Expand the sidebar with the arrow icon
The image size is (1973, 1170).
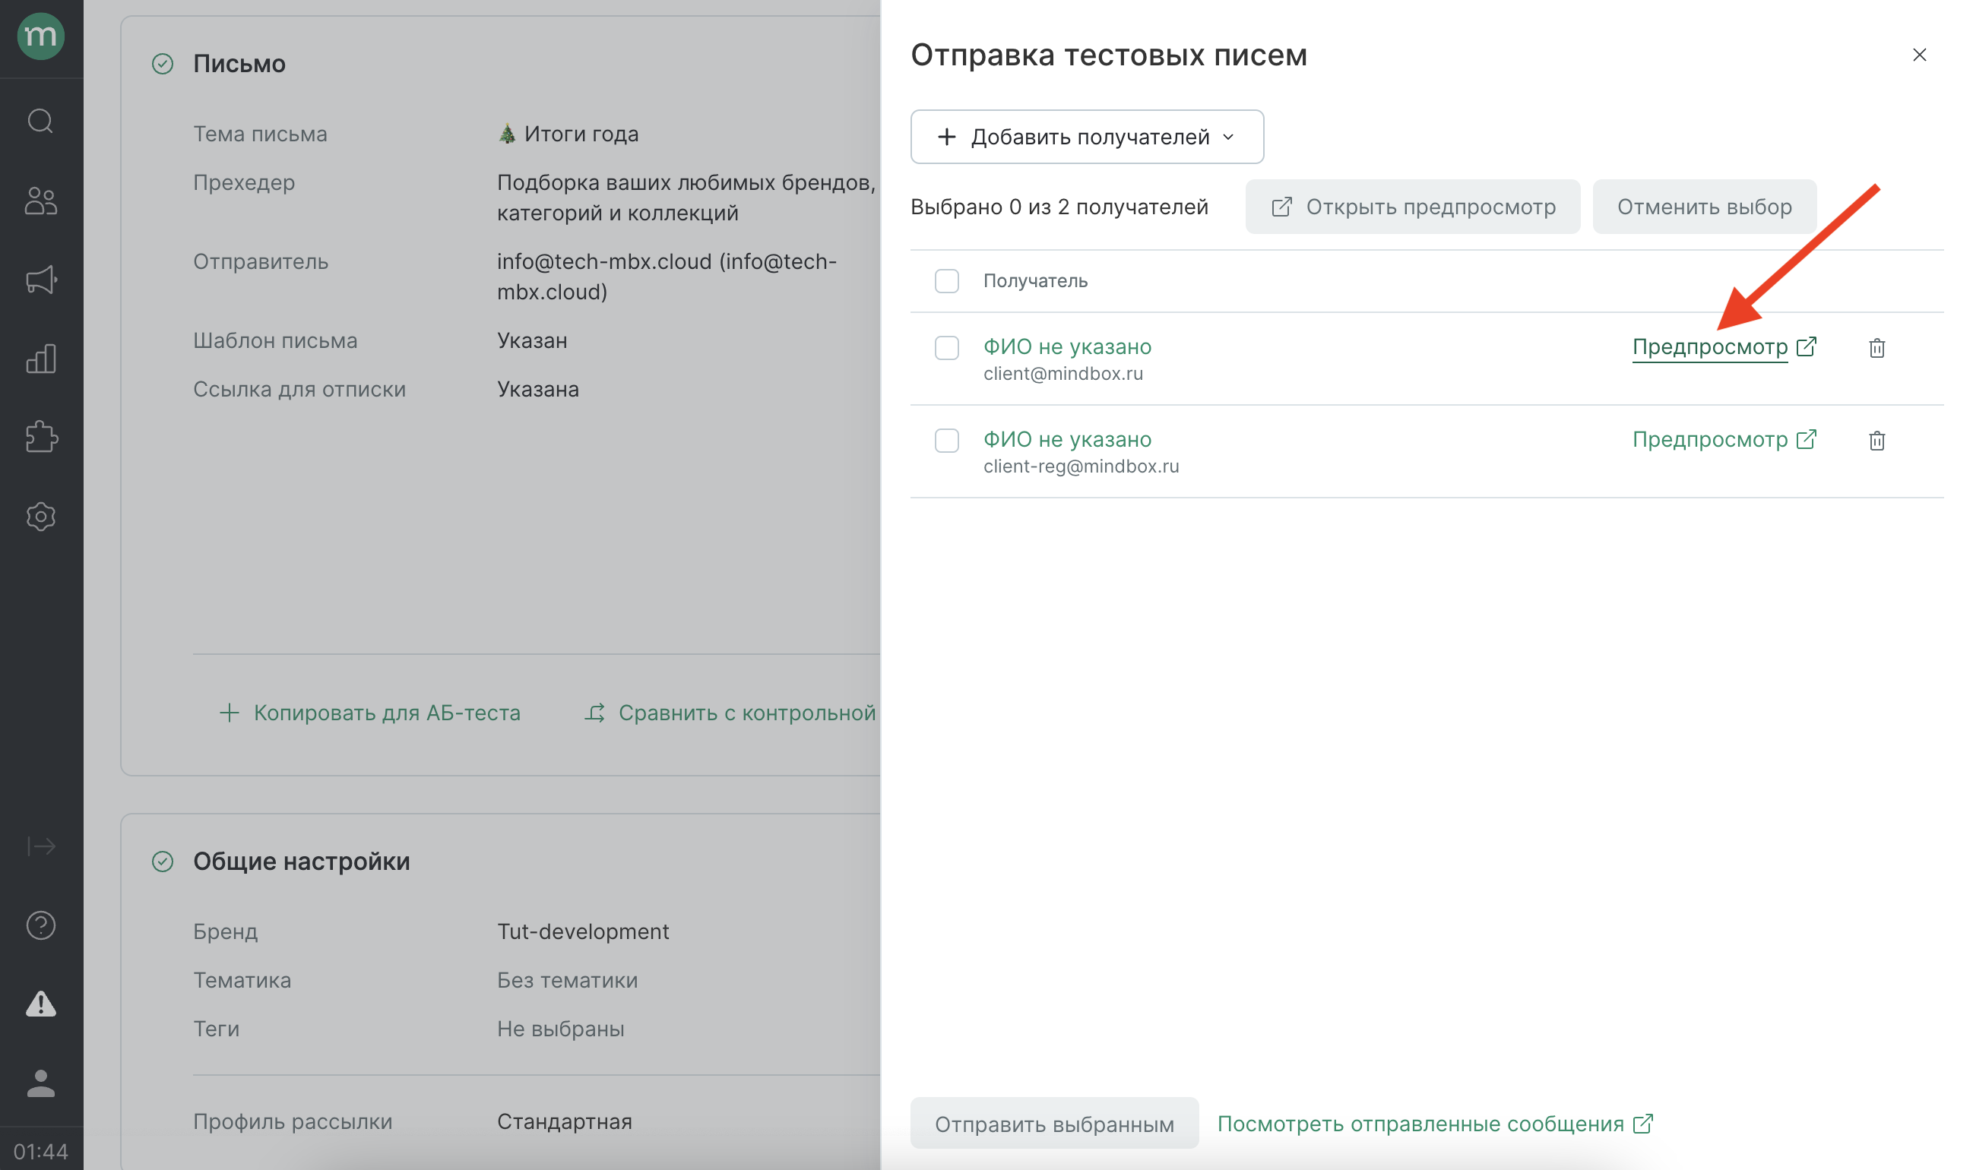[x=41, y=846]
